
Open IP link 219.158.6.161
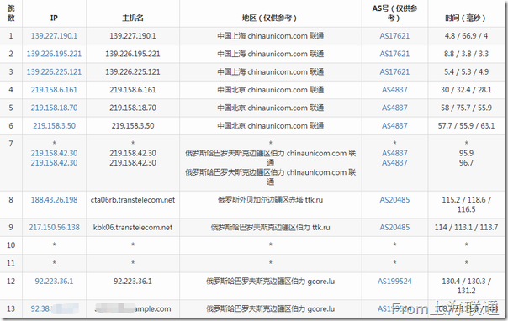[x=54, y=90]
